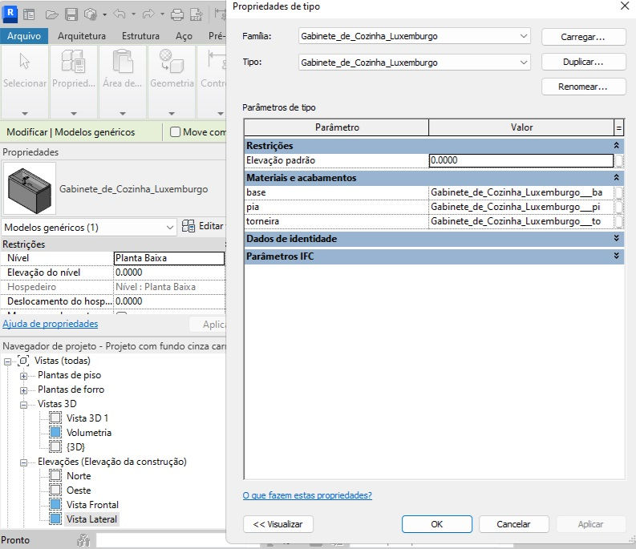Viewport: 636px width, 549px height.
Task: Click the Revit application logo icon
Action: point(10,14)
